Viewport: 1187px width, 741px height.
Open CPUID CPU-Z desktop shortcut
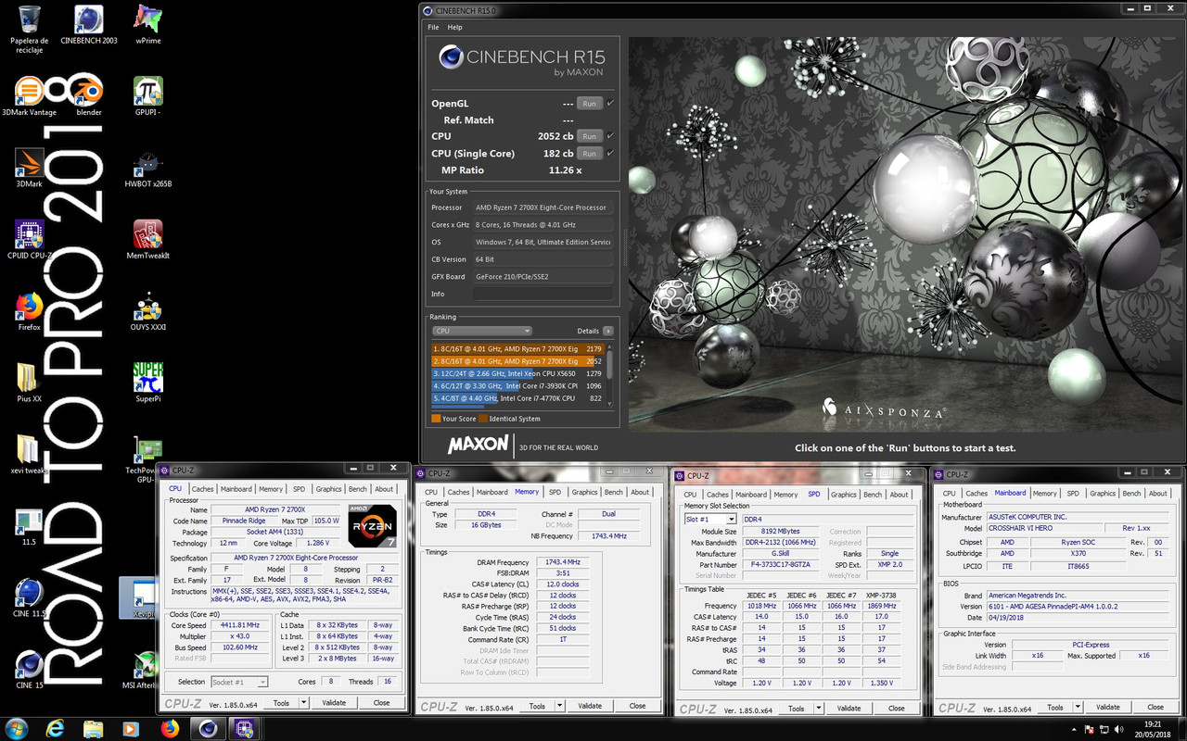tap(30, 240)
